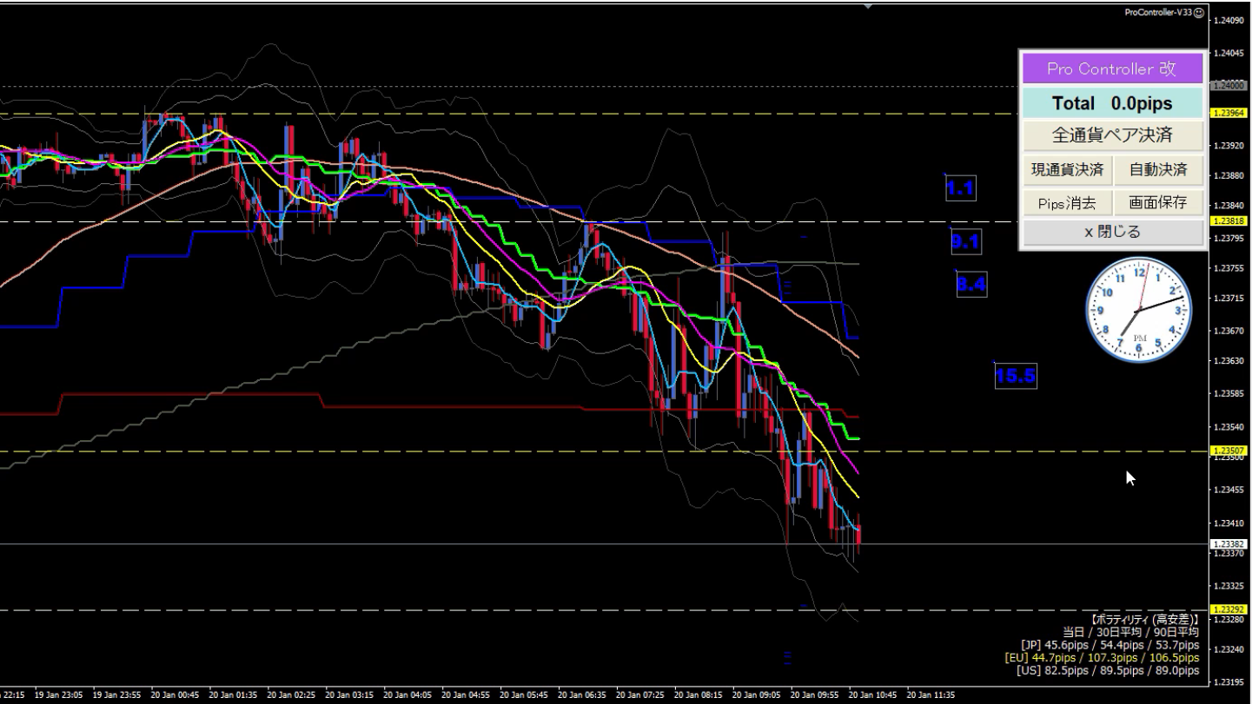Click the chart shift triangle marker at top
Image resolution: width=1252 pixels, height=704 pixels.
[868, 6]
